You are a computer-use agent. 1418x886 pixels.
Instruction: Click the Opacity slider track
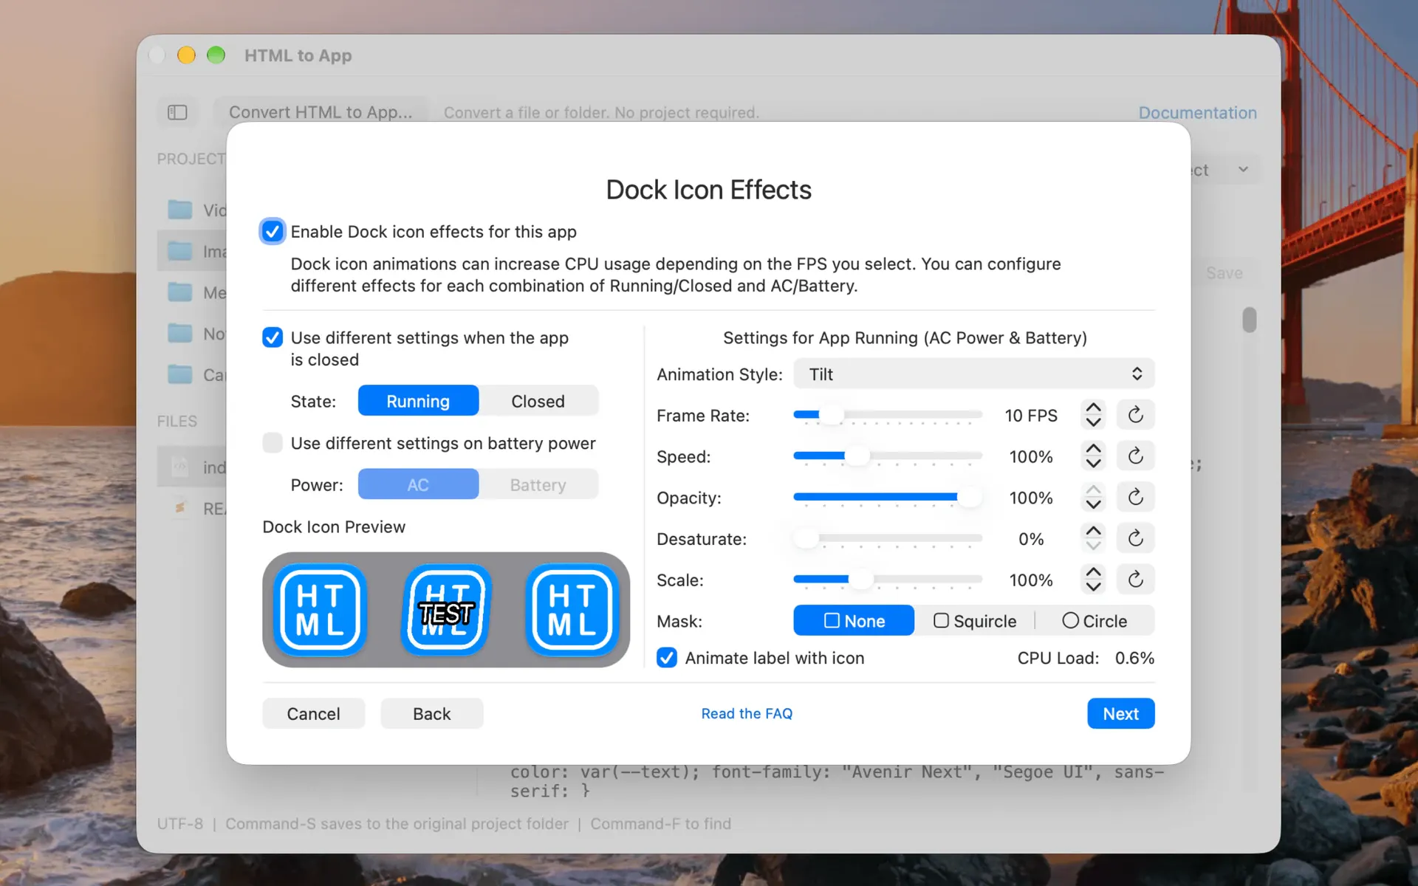point(888,498)
